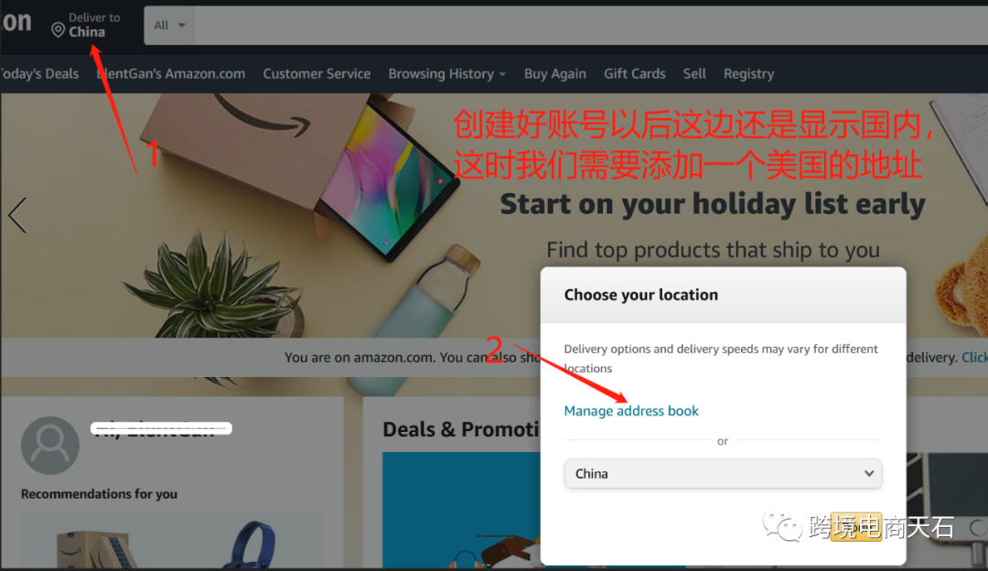Open the user's Amazon.com navigation link
The height and width of the screenshot is (571, 988).
tap(171, 74)
